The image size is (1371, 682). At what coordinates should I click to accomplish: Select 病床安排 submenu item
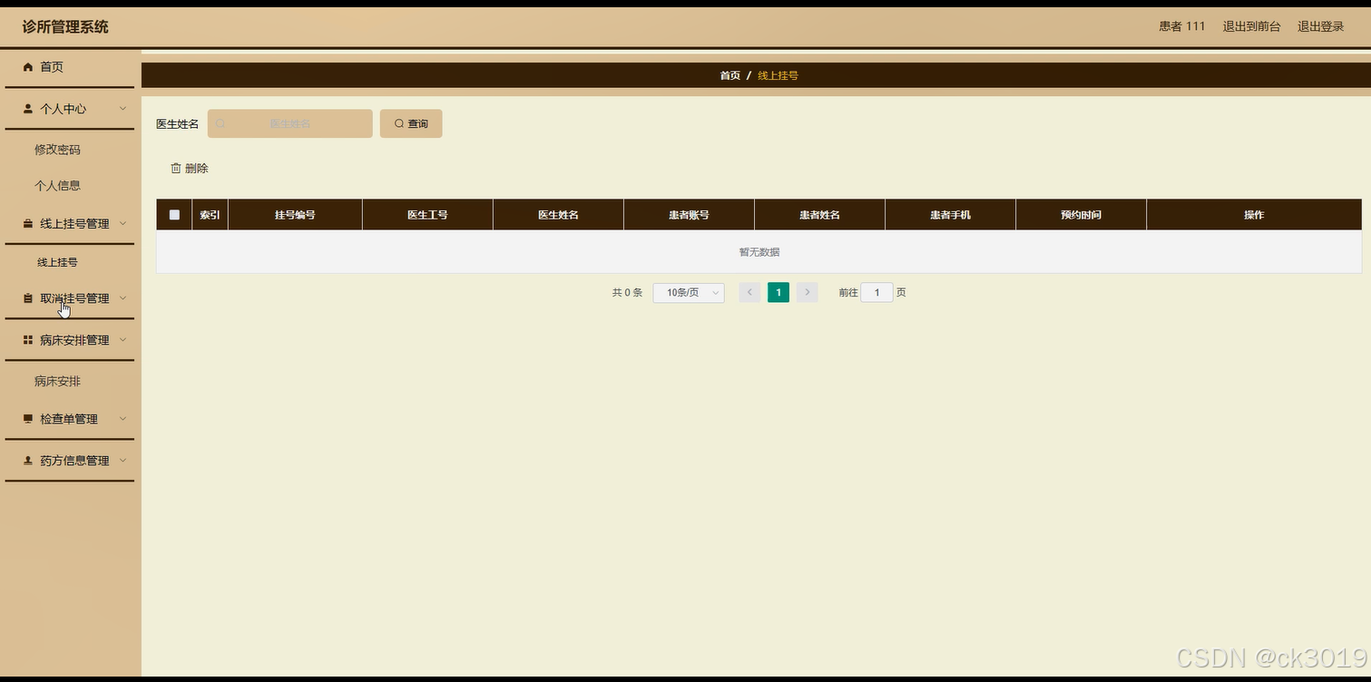point(57,382)
